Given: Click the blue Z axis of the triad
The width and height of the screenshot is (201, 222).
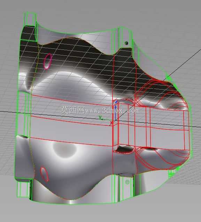Looking at the screenshot, I should [116, 112].
